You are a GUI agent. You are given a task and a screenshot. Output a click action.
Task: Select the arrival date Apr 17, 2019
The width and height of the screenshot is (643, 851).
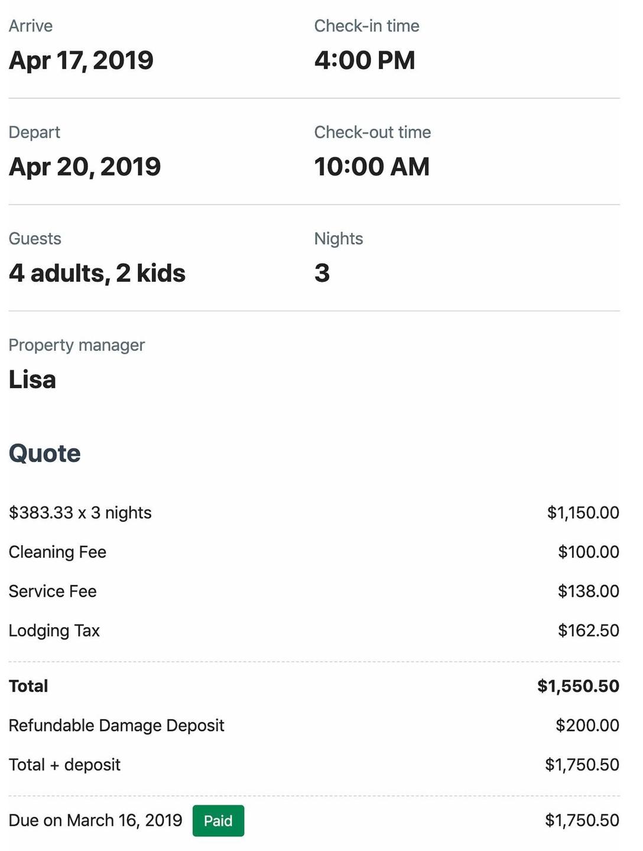[81, 60]
